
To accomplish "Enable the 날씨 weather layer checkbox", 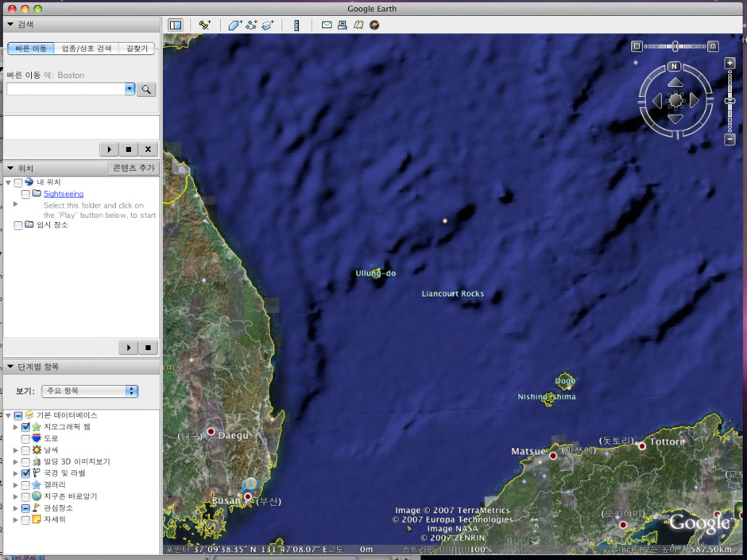I will click(x=25, y=450).
